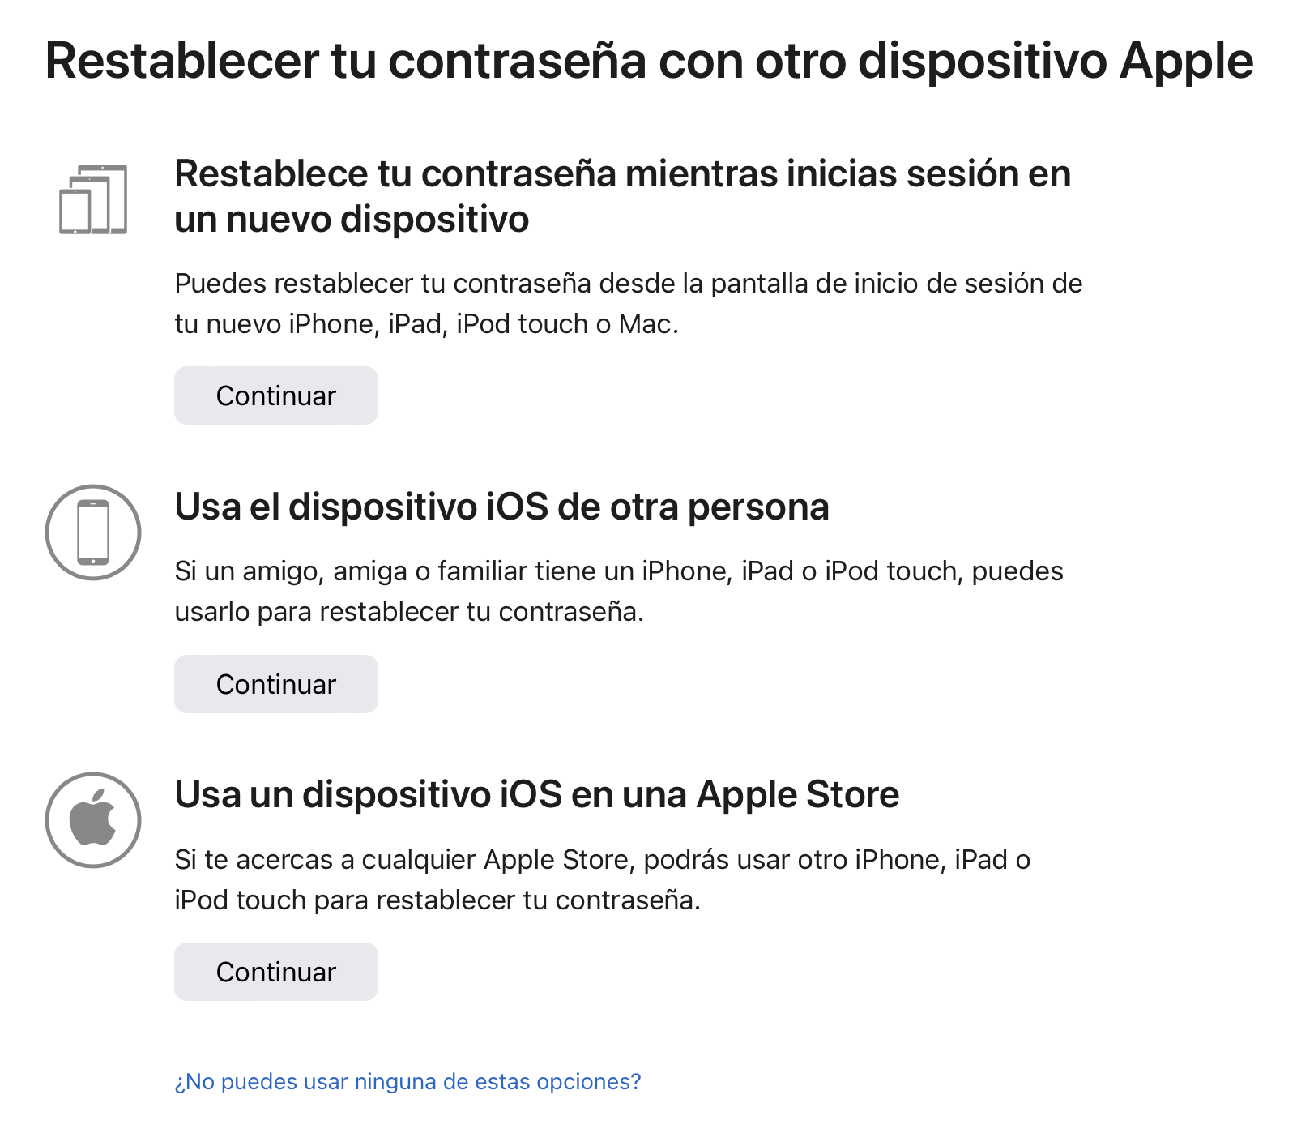Screen dimensions: 1314x1146
Task: Click the line 'usarlo para restablecer tu contraseña.'
Action: coord(409,612)
